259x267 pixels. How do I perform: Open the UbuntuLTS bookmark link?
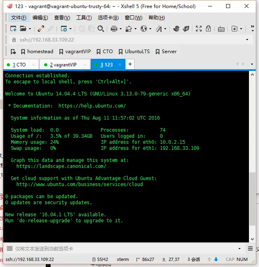134,52
